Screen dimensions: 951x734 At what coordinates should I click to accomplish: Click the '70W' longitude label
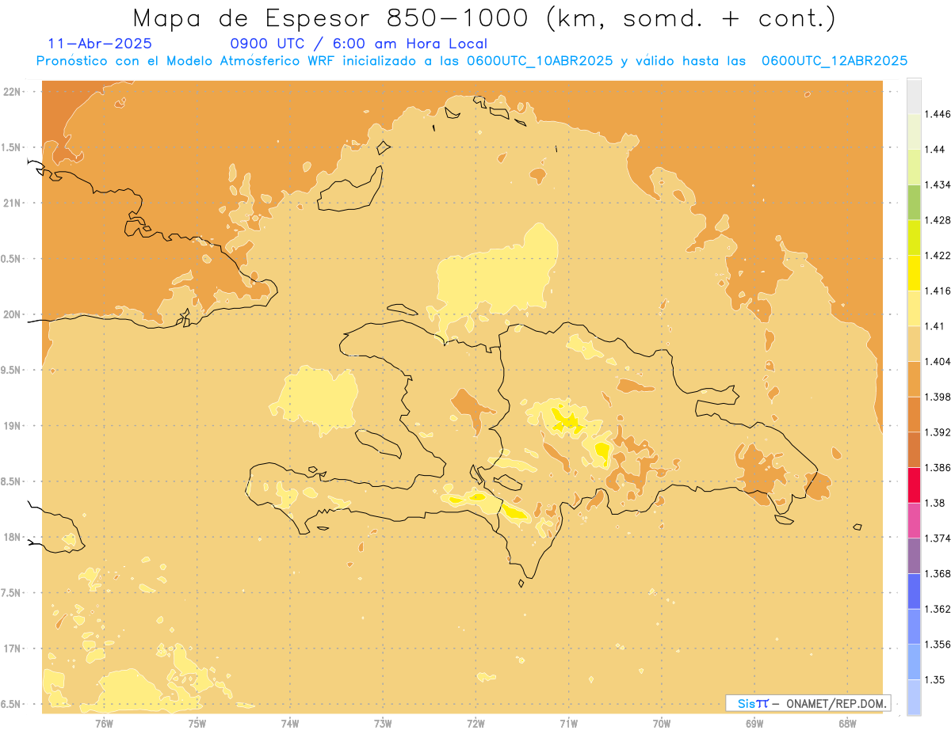click(661, 724)
